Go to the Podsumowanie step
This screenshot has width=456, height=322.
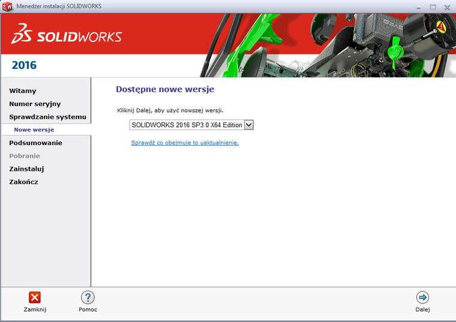[x=35, y=143]
